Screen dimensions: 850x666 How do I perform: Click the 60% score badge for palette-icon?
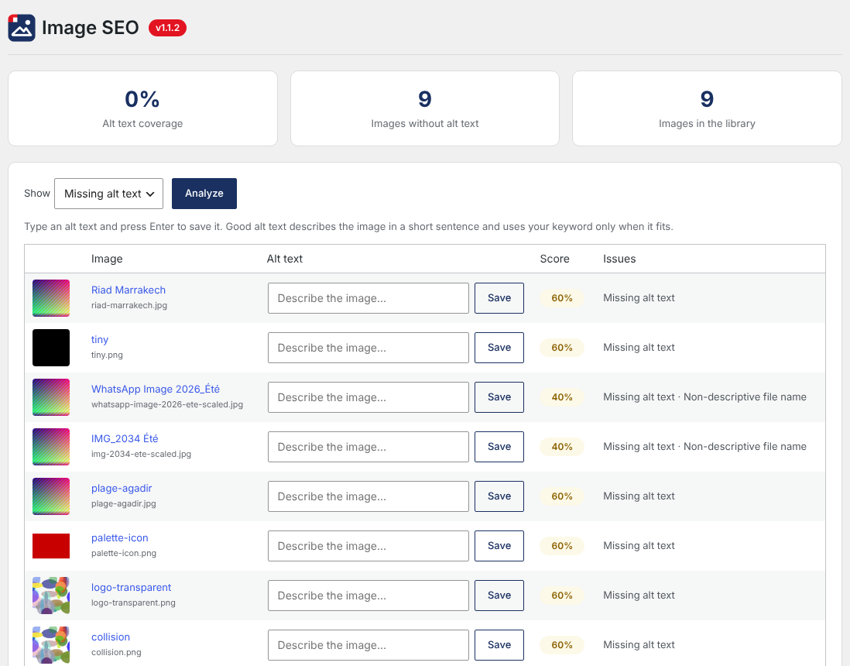(561, 546)
